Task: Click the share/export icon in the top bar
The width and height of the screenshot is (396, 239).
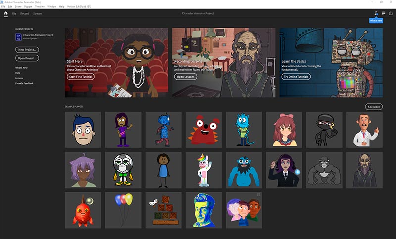Action: pos(391,13)
